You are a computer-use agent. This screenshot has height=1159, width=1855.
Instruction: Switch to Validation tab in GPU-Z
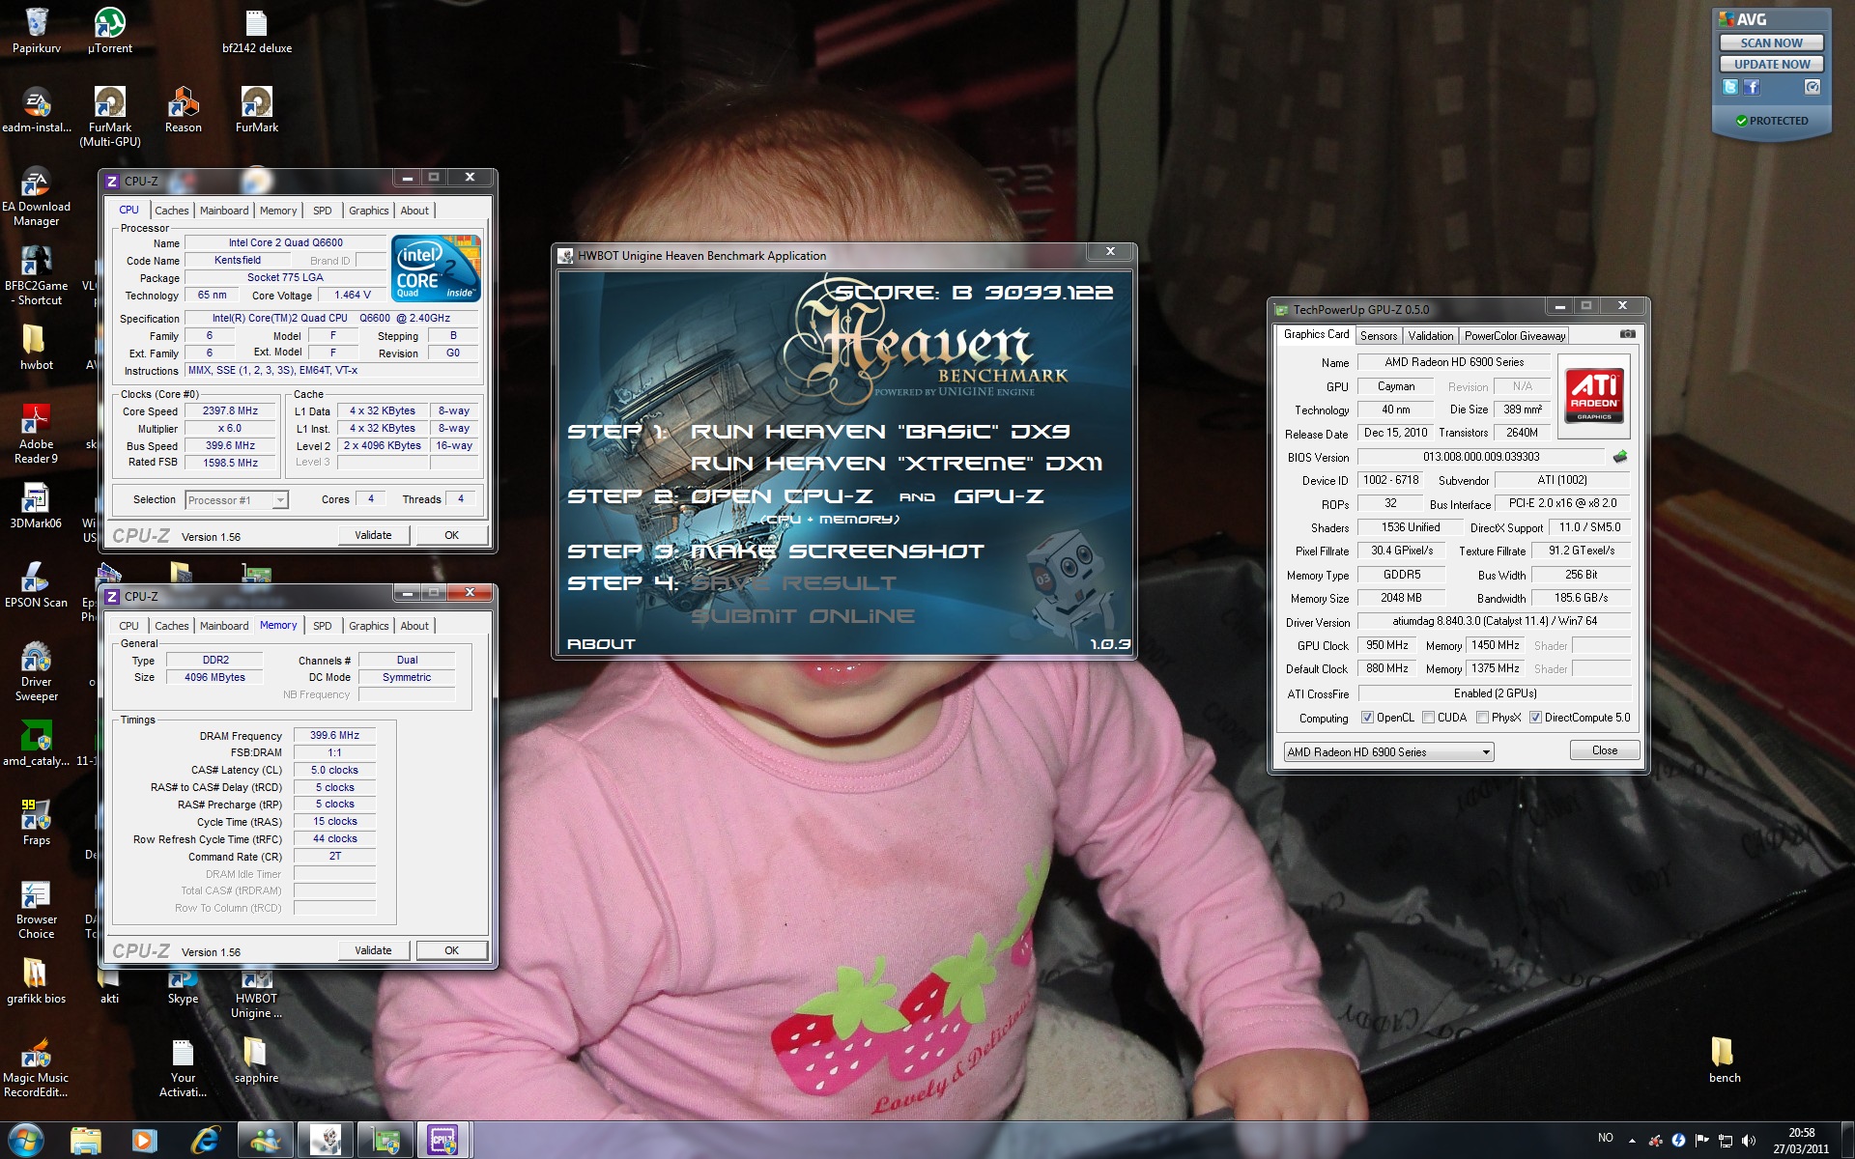[1431, 336]
